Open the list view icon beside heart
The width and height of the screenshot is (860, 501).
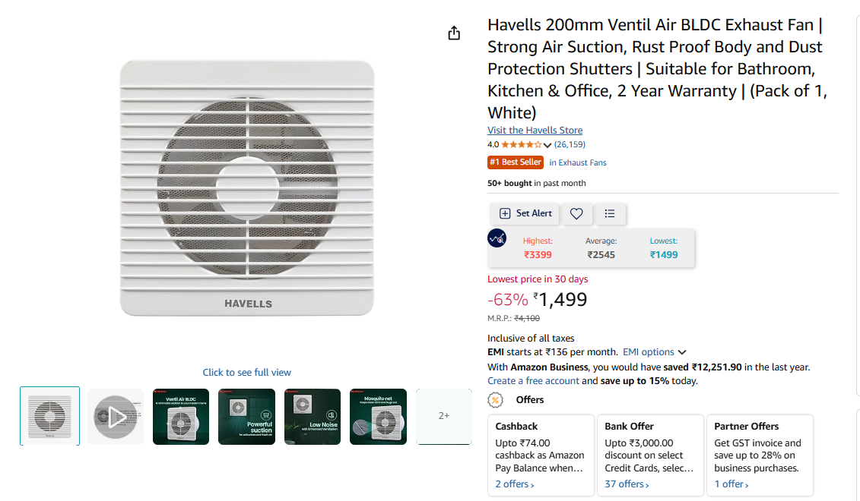tap(610, 213)
